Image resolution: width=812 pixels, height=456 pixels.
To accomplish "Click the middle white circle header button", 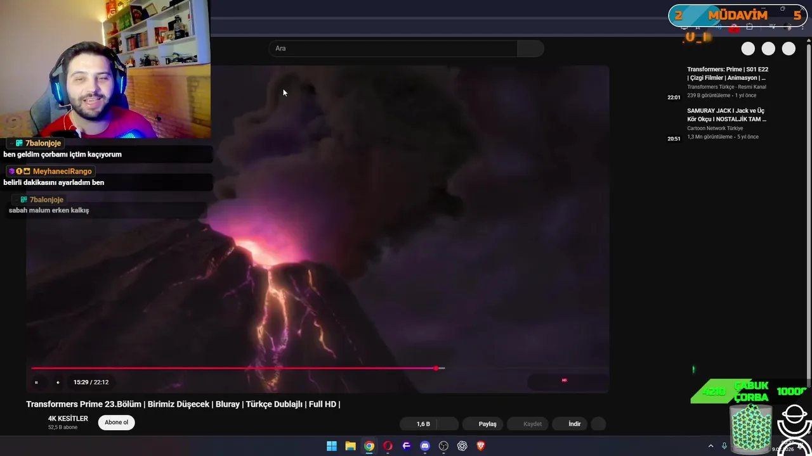I will pyautogui.click(x=768, y=49).
